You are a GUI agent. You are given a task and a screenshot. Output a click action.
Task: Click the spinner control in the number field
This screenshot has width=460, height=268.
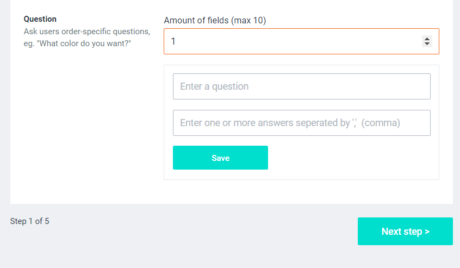click(x=427, y=41)
